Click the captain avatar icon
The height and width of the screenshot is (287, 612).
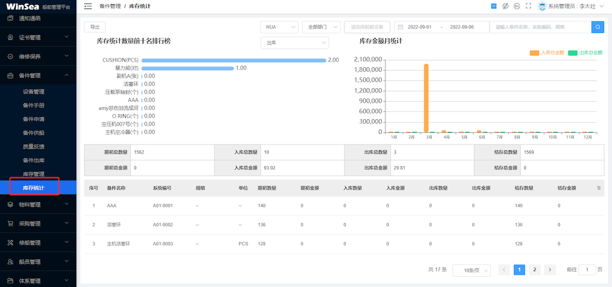pyautogui.click(x=542, y=6)
